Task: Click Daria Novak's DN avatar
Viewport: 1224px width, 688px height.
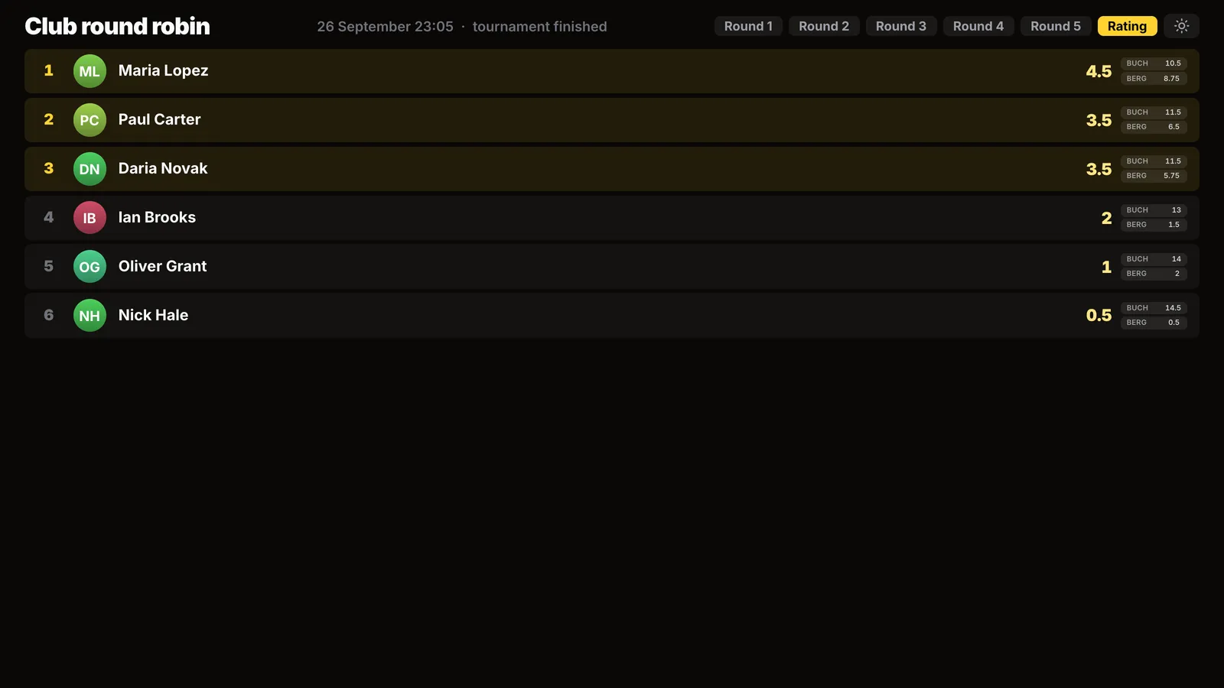Action: (x=90, y=169)
